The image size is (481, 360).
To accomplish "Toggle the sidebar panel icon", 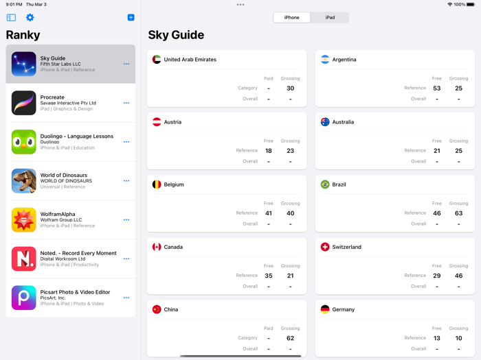I will coord(11,17).
